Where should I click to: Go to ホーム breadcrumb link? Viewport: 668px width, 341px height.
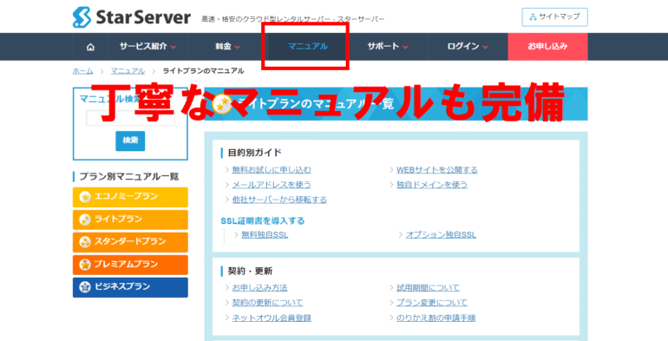click(82, 71)
